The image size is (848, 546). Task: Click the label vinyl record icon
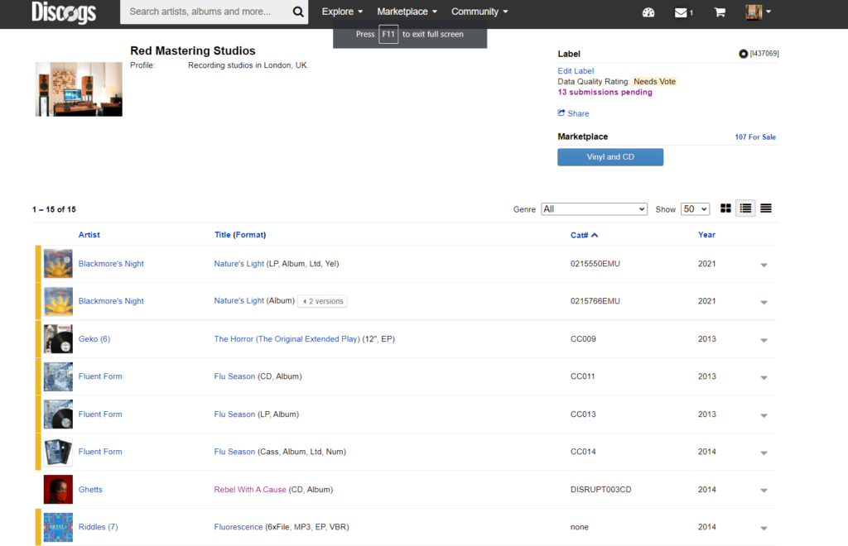coord(743,54)
